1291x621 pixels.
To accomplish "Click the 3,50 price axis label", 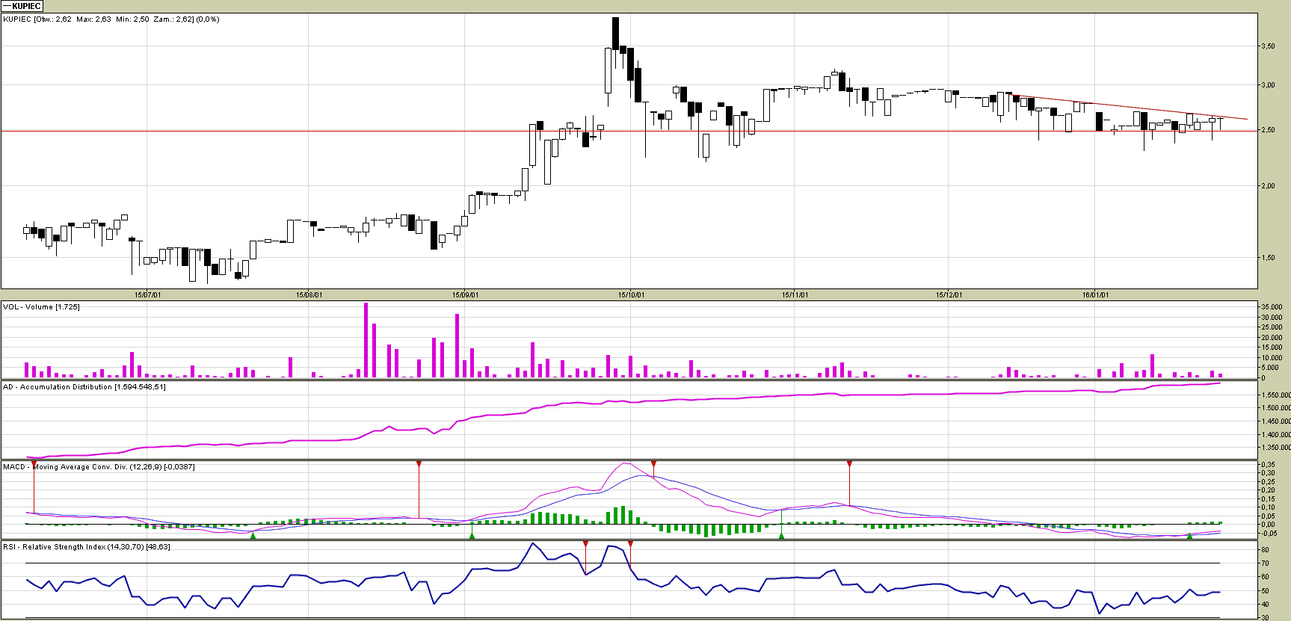I will pos(1268,46).
